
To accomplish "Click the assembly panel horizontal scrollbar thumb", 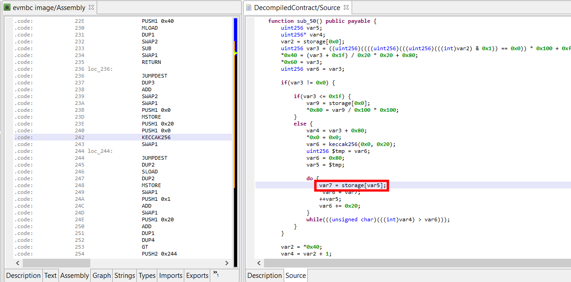I will 56,263.
